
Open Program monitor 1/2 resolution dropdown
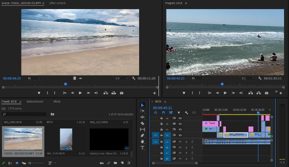coord(248,78)
